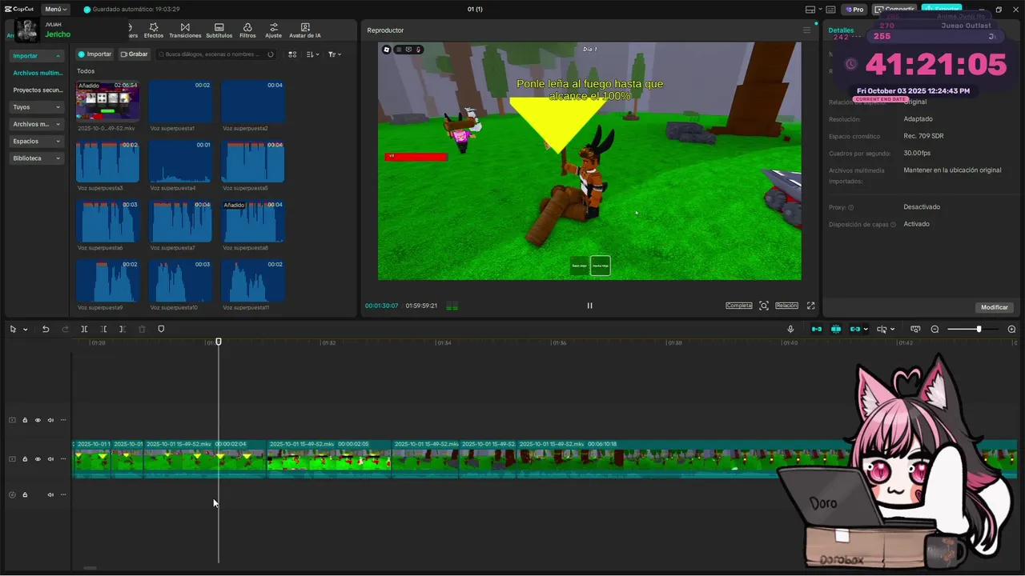Undo the last timeline action
The width and height of the screenshot is (1025, 576).
(46, 329)
